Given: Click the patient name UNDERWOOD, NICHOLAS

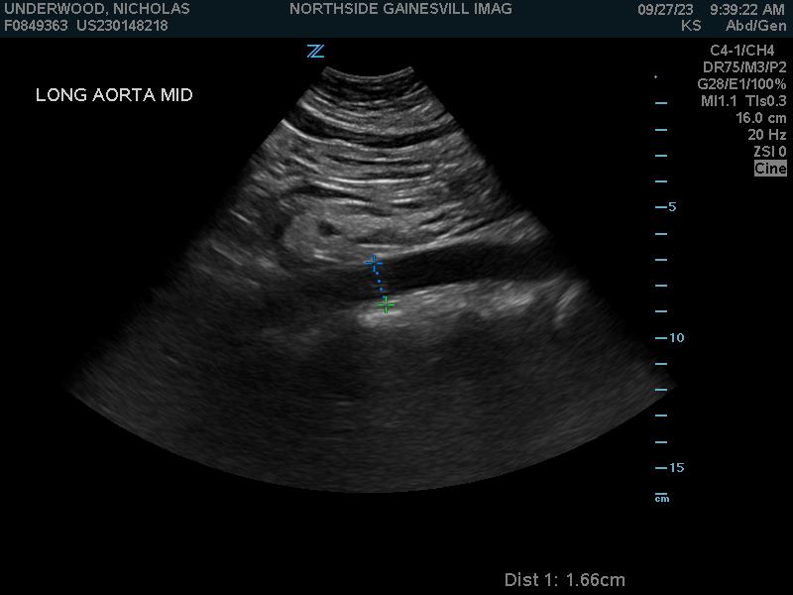Looking at the screenshot, I should click(x=97, y=9).
